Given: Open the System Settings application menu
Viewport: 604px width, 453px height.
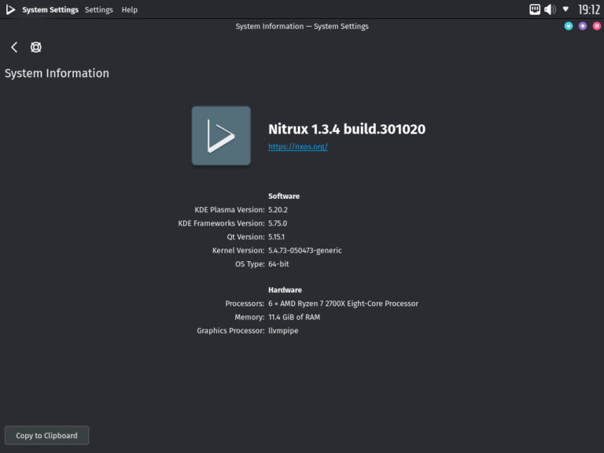Looking at the screenshot, I should 50,9.
